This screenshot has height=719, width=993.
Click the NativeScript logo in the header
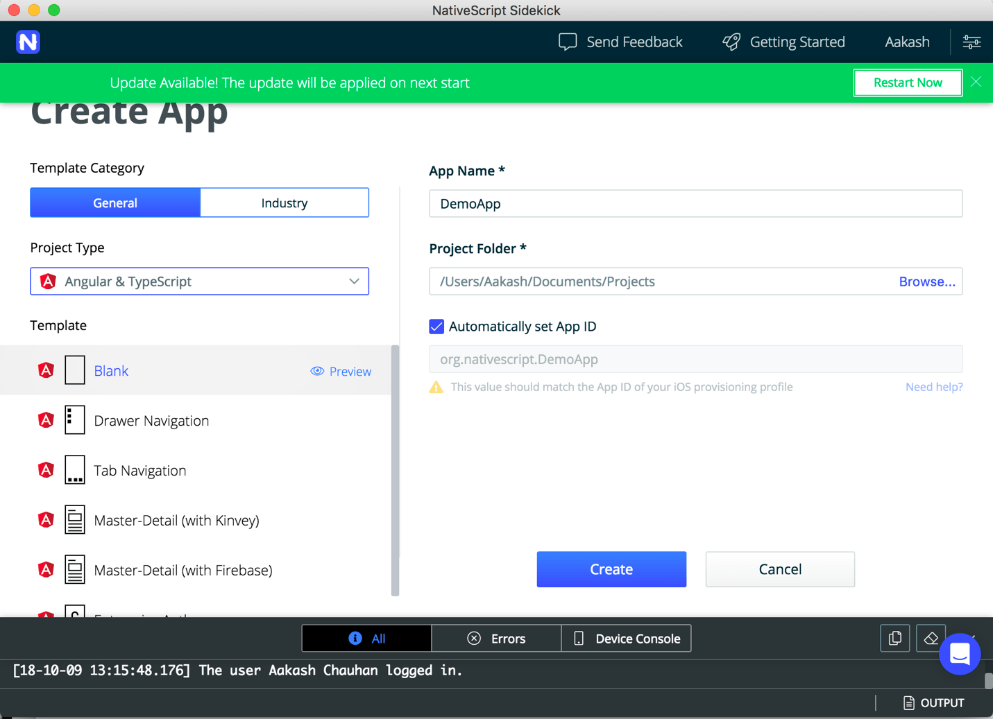[28, 42]
